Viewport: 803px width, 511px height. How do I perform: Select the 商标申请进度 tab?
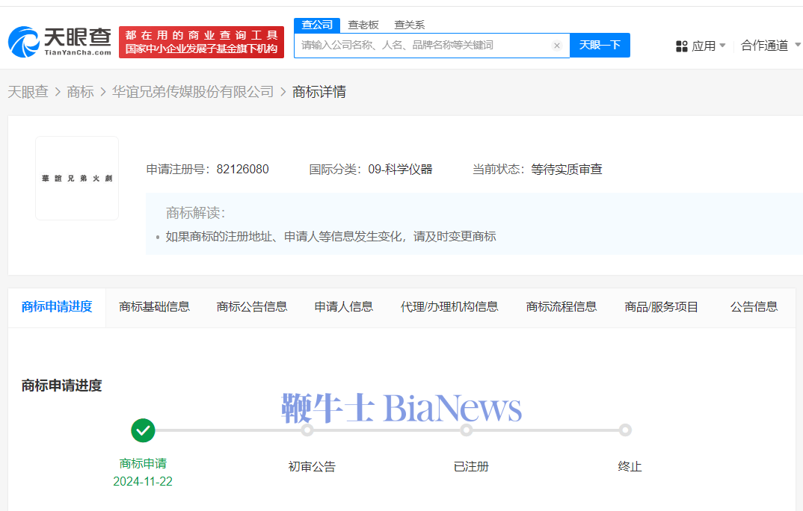pos(57,307)
